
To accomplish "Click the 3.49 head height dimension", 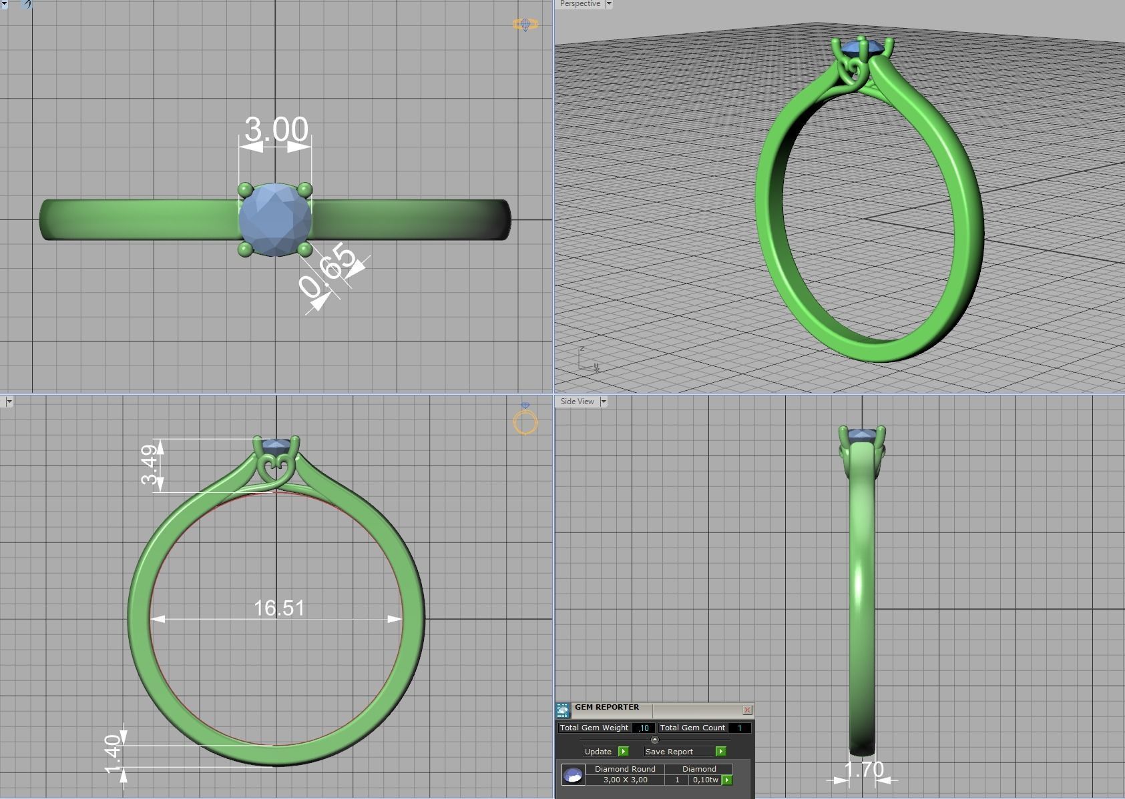I will 150,464.
